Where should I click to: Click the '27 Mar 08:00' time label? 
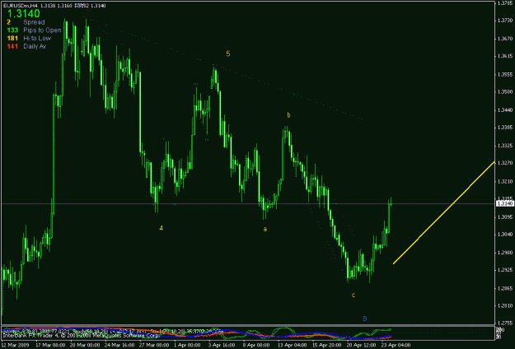(154, 346)
